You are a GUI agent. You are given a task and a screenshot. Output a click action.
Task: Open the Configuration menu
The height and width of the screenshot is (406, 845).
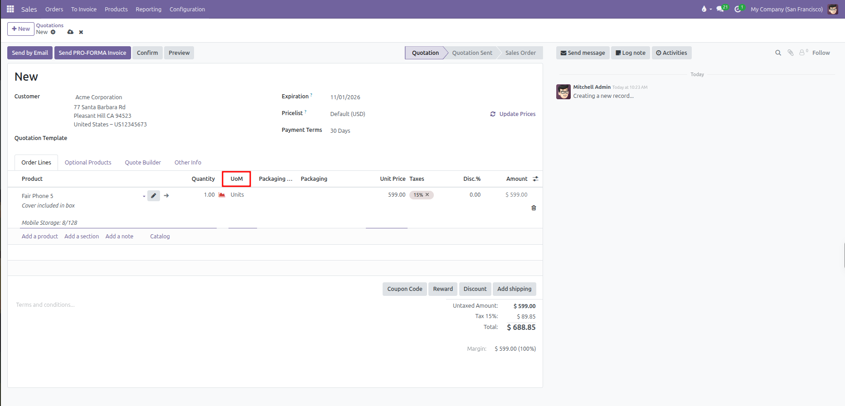tap(187, 9)
